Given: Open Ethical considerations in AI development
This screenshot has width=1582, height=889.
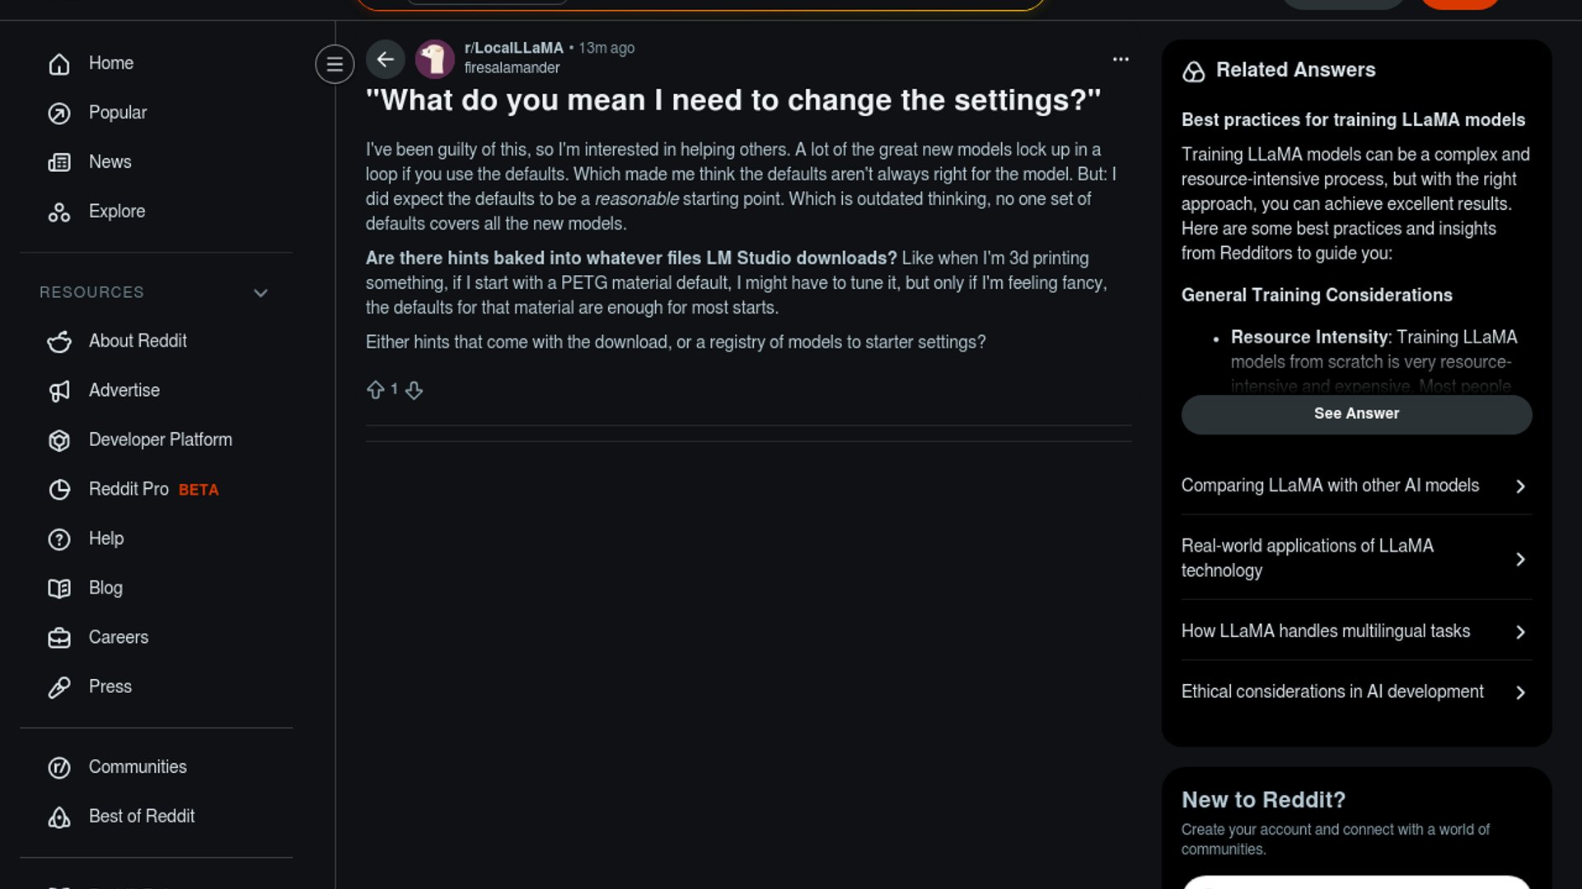Looking at the screenshot, I should pos(1356,692).
